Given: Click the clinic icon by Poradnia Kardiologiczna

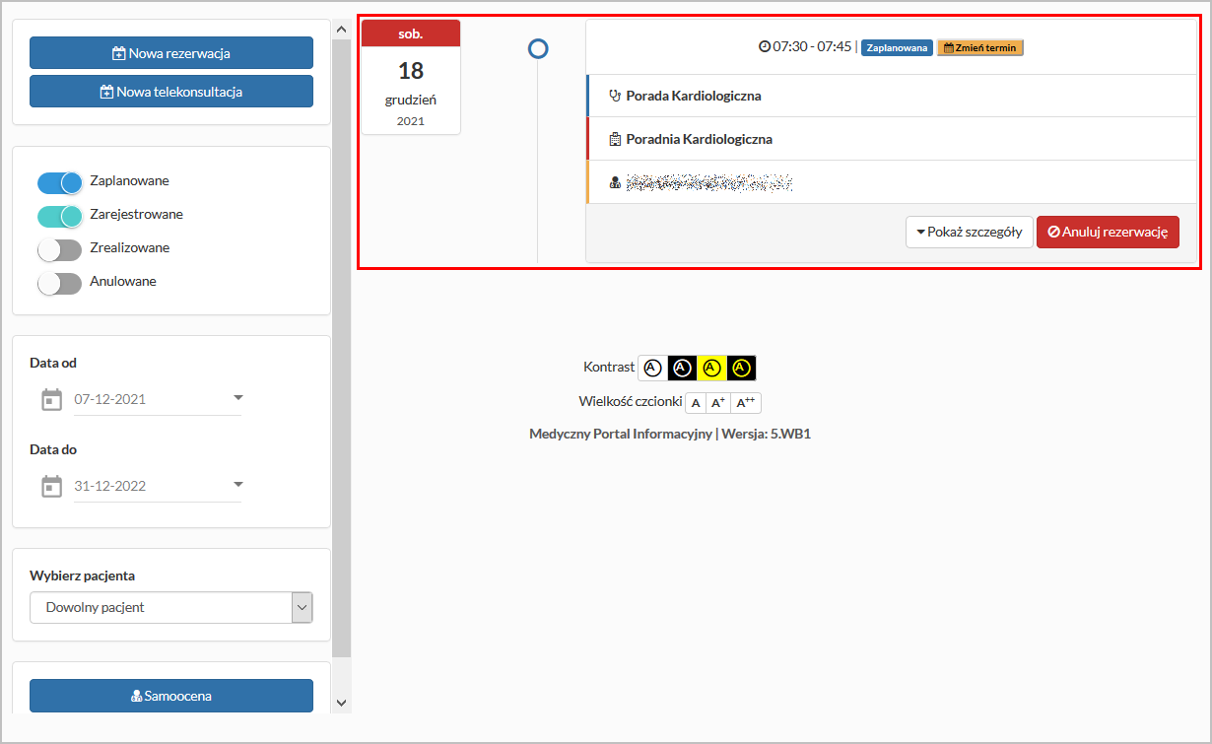Looking at the screenshot, I should (x=616, y=139).
